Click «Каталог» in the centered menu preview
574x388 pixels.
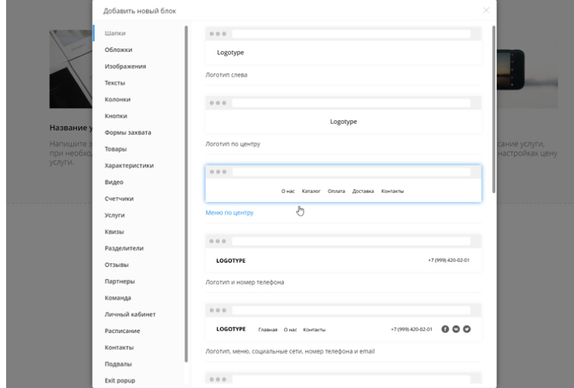pos(311,191)
